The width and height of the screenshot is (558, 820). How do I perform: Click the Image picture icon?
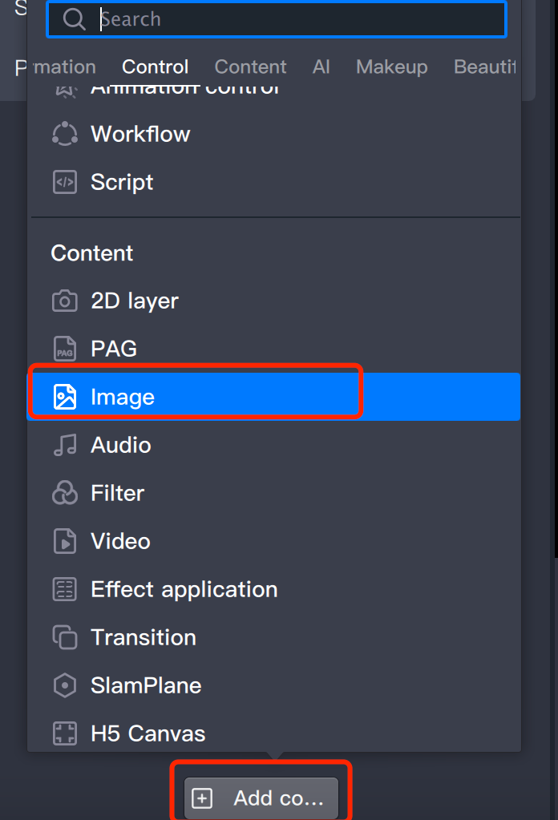[x=64, y=397]
